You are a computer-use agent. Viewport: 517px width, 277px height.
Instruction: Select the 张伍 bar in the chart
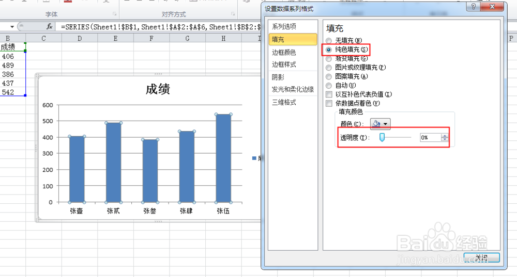tap(223, 158)
